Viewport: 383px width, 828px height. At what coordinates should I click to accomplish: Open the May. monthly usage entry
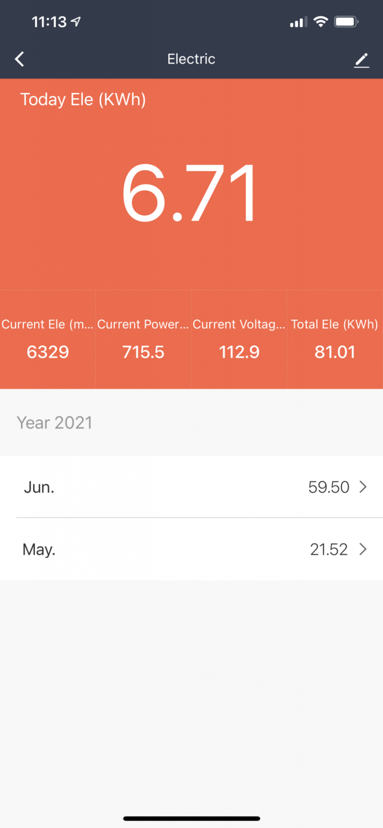pyautogui.click(x=192, y=549)
